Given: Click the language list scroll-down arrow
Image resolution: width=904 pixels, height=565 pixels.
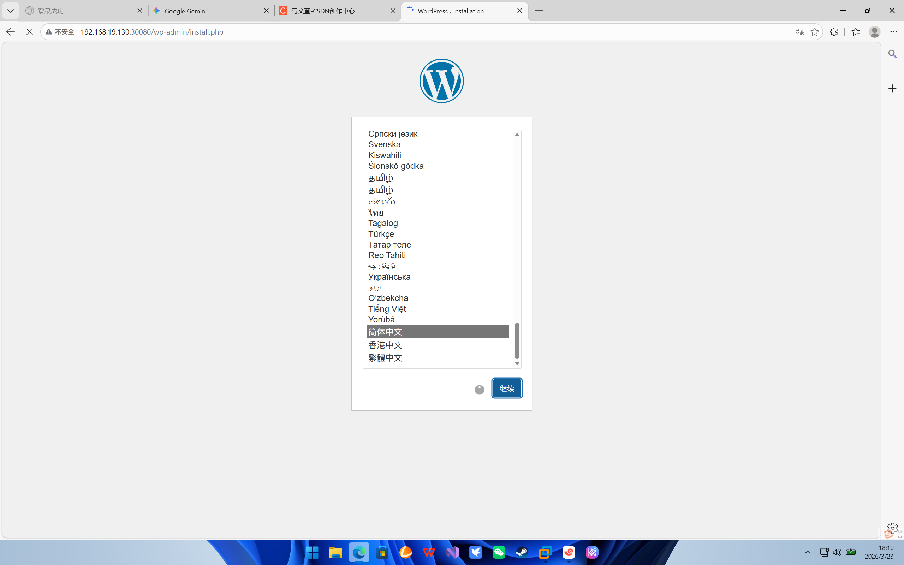Looking at the screenshot, I should tap(517, 364).
